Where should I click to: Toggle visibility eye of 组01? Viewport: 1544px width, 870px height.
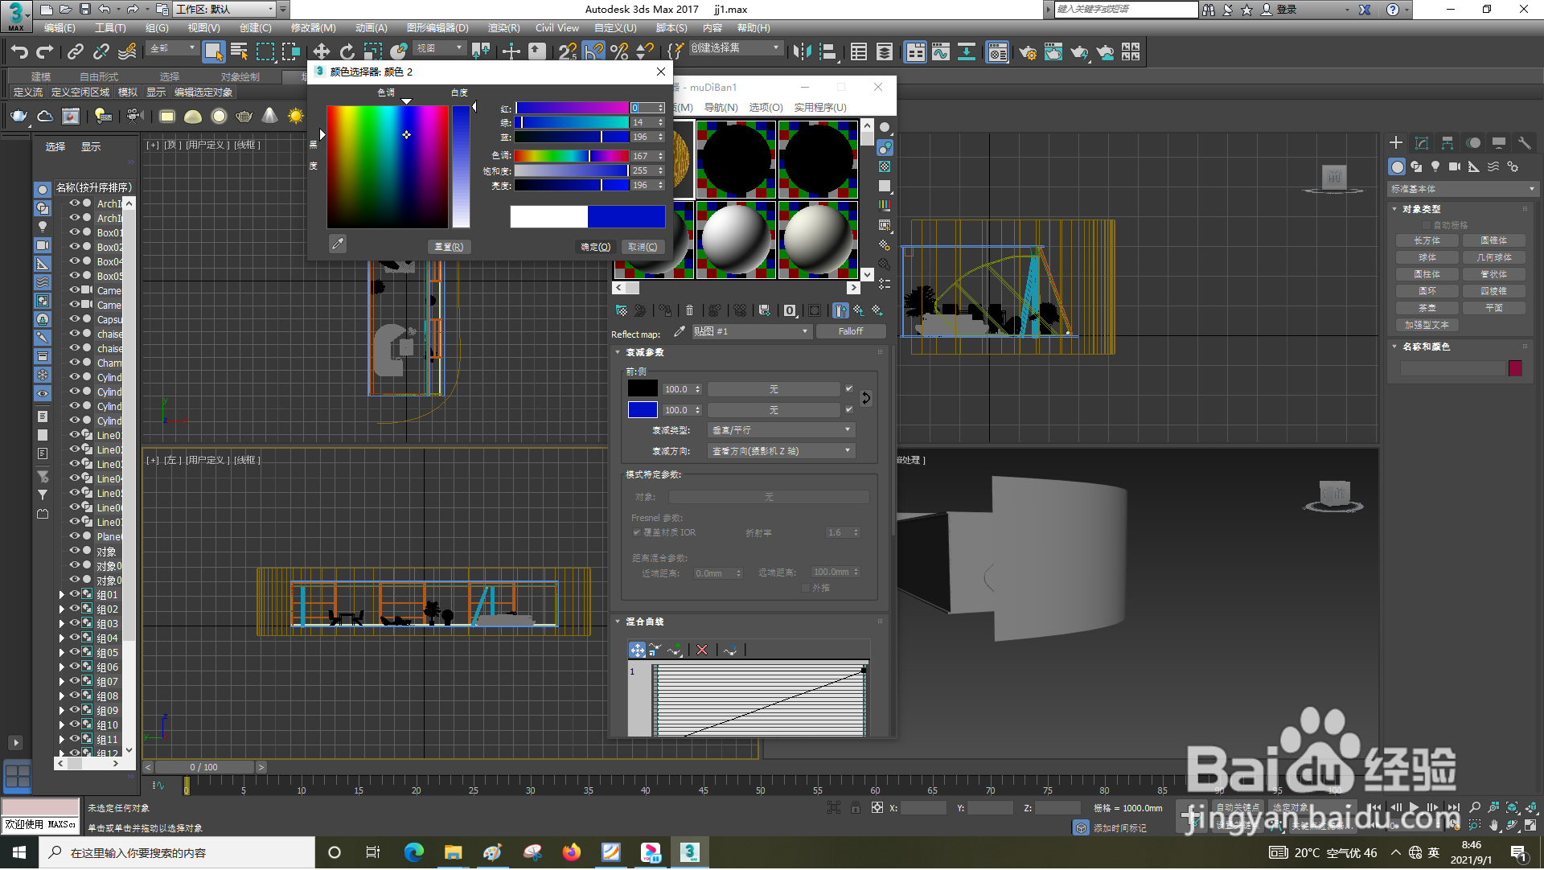(75, 594)
